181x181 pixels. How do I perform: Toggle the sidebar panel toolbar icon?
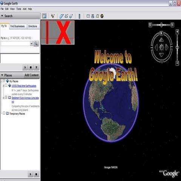point(44,16)
